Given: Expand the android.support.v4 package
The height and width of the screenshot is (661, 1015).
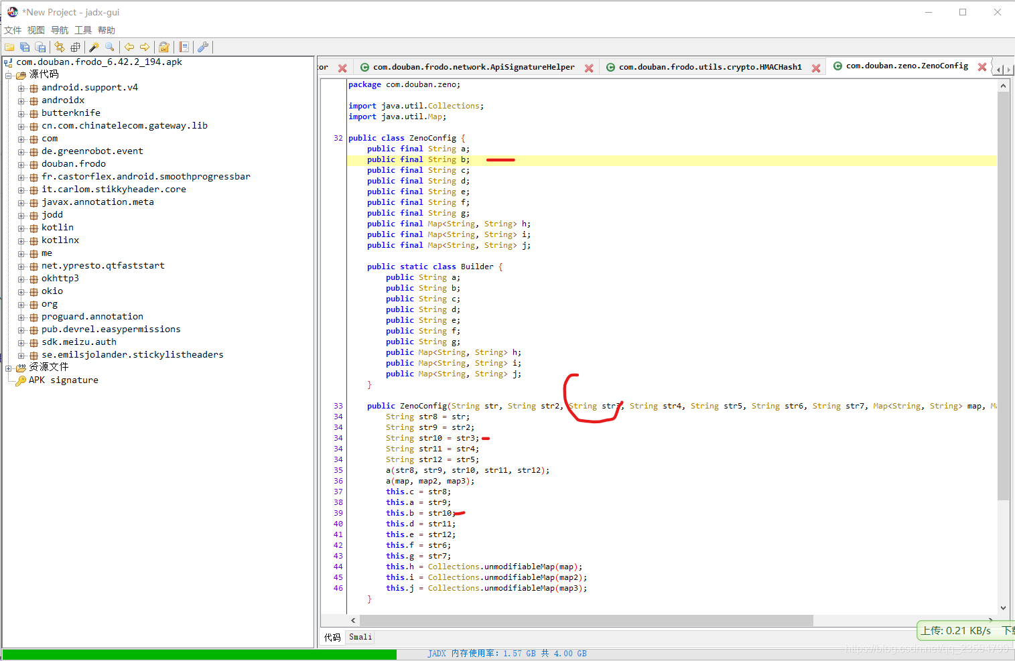Looking at the screenshot, I should (21, 88).
